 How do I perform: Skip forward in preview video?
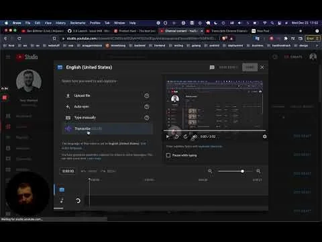coord(185,136)
